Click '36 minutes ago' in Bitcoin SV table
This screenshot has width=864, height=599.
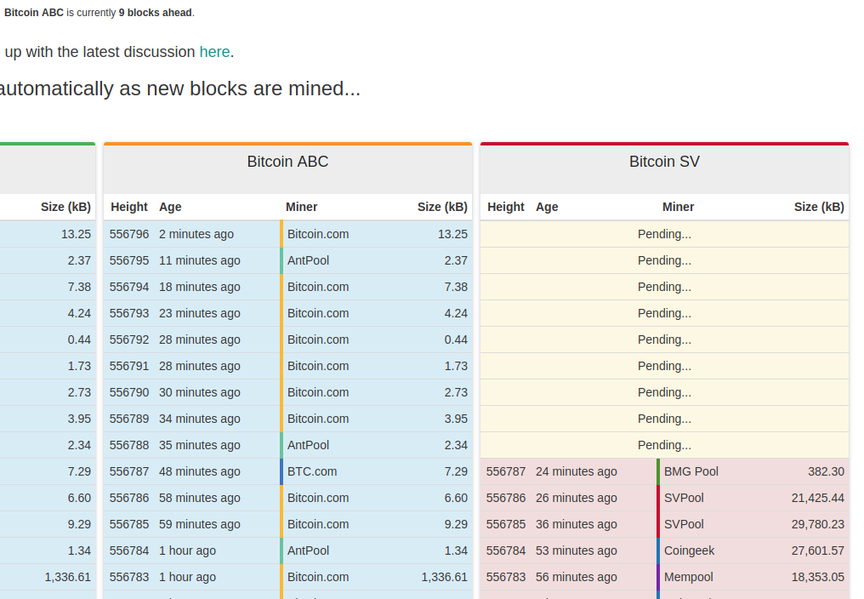click(577, 524)
